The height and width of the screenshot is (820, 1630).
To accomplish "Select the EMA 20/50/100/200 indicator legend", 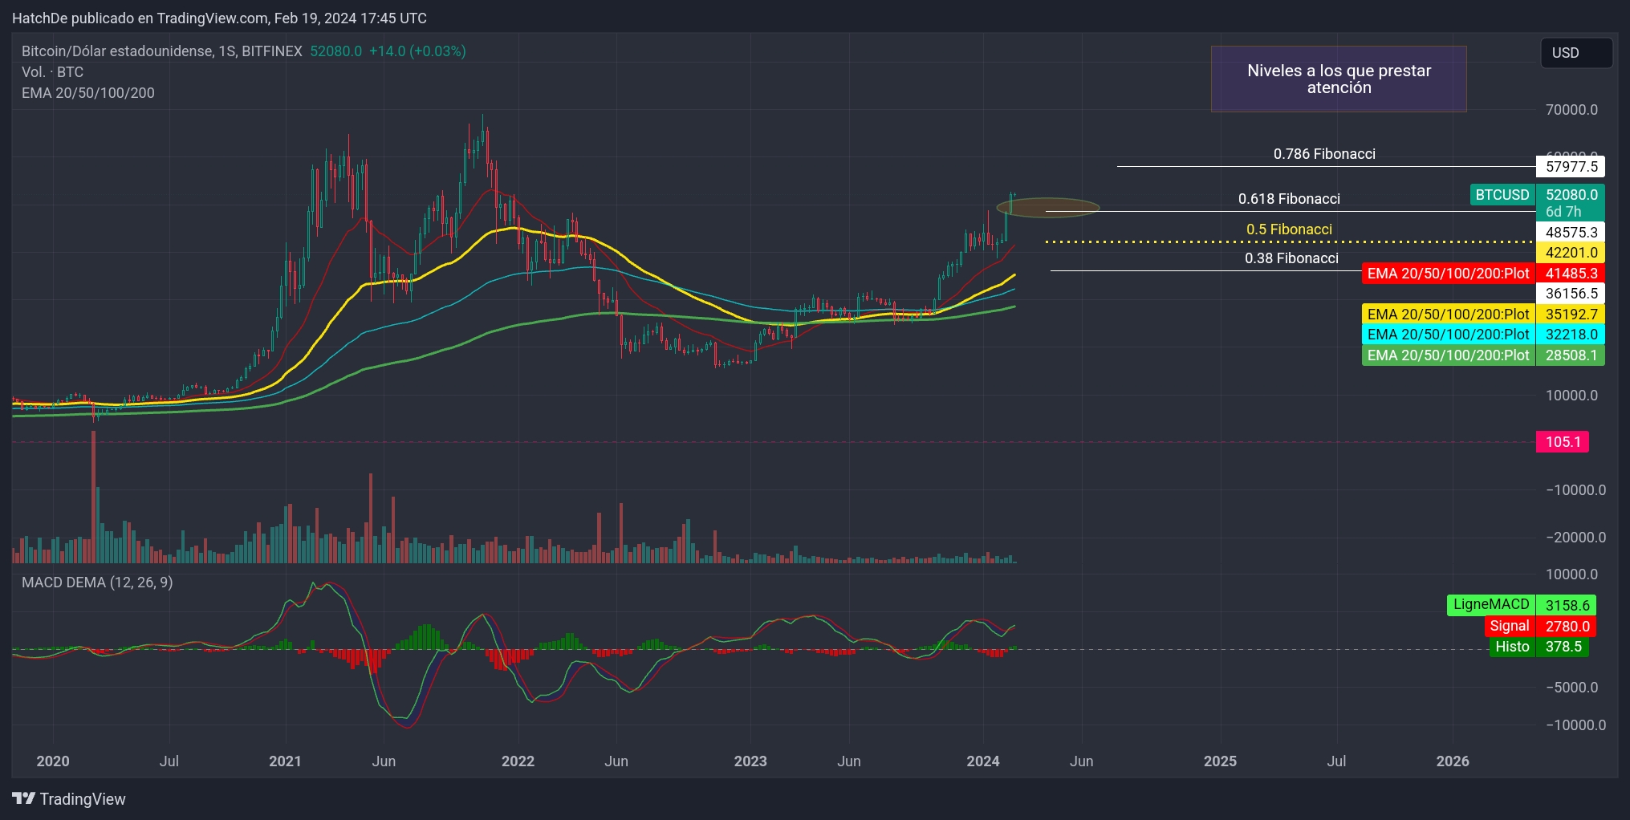I will tap(88, 93).
